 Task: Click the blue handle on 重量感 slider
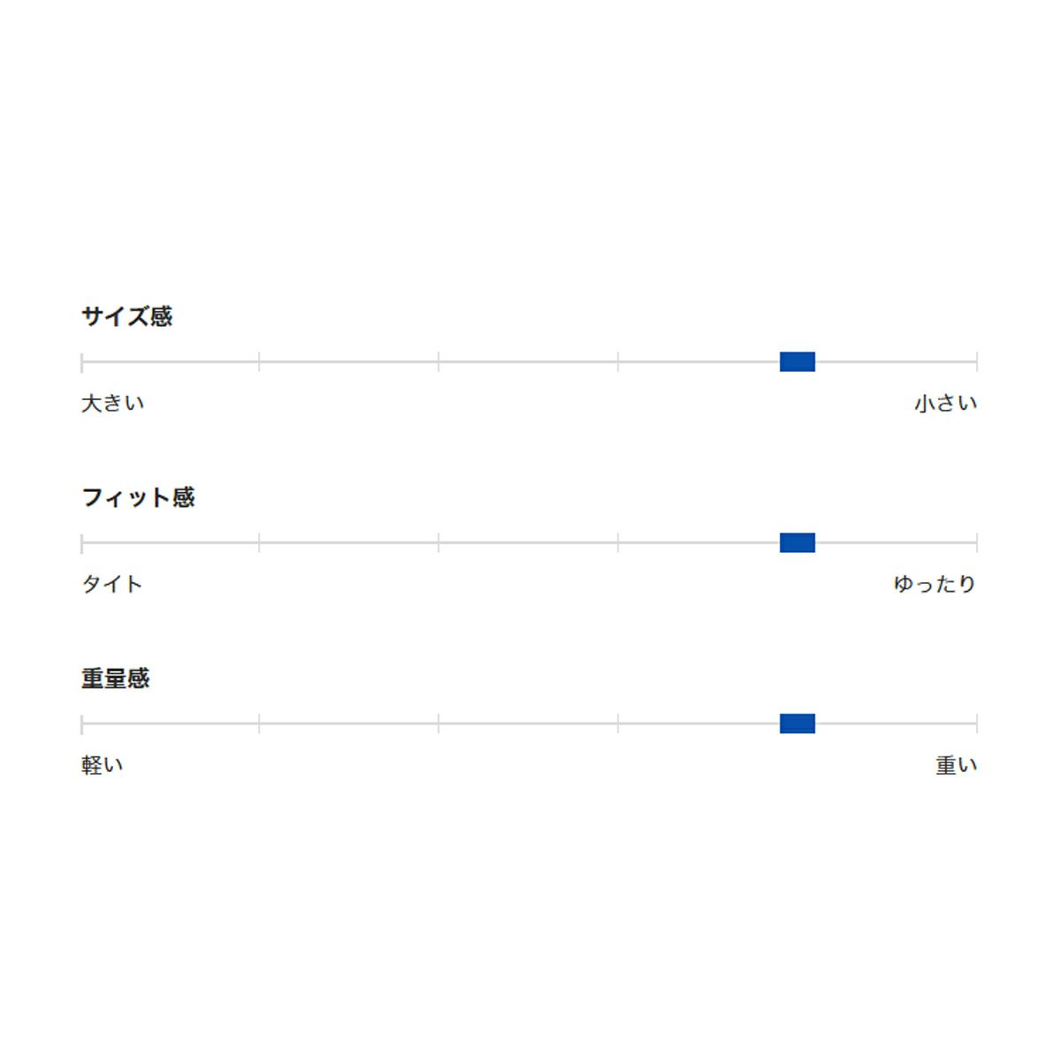pos(797,723)
